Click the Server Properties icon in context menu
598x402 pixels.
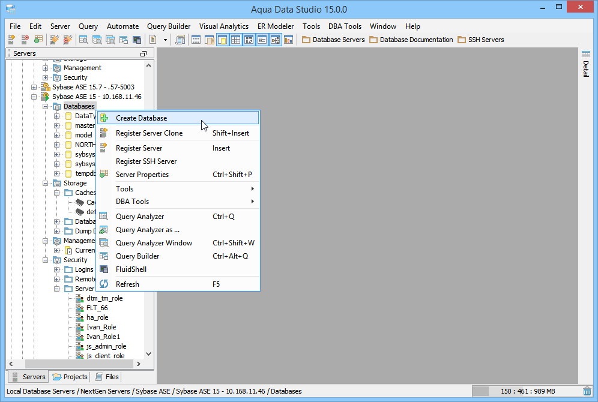(104, 174)
